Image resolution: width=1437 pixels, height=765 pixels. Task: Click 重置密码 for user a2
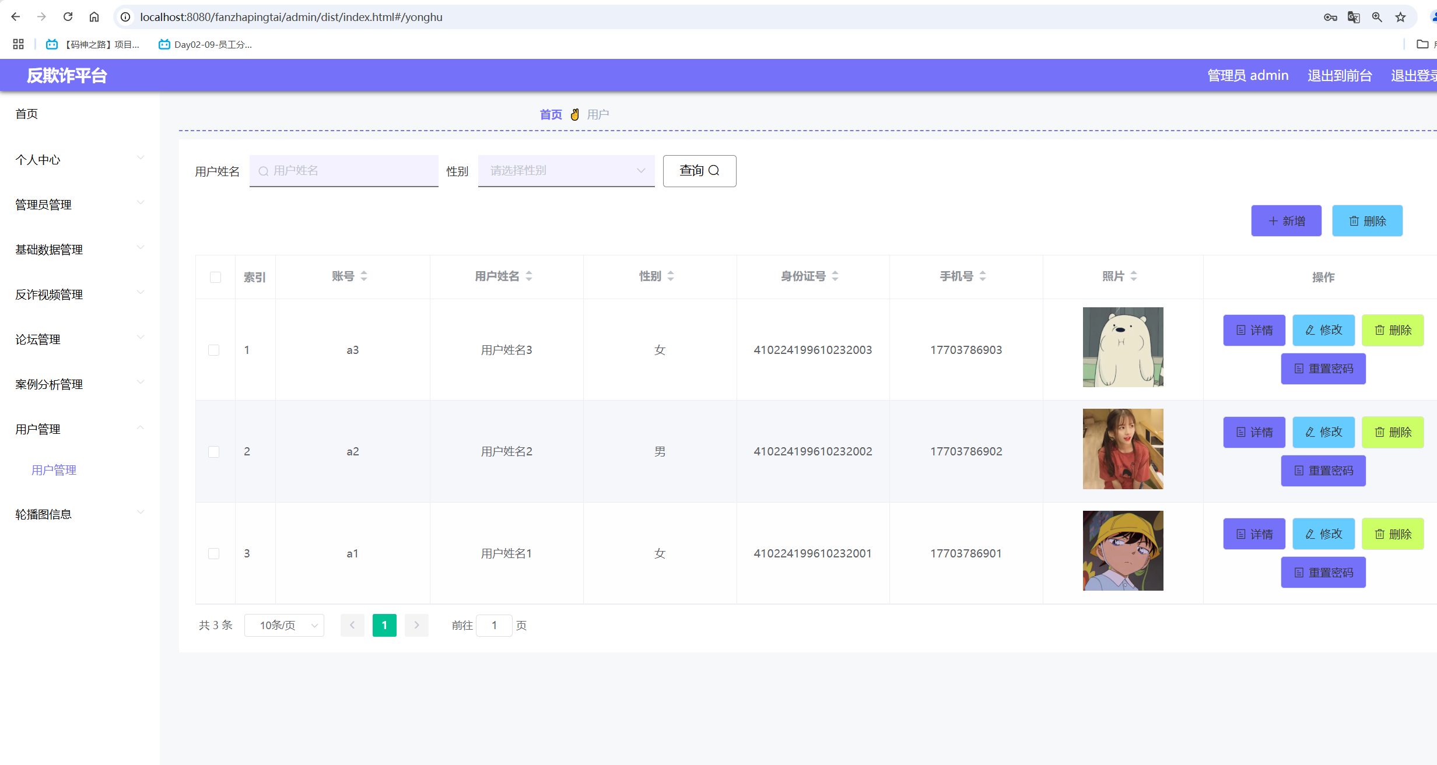[x=1323, y=471]
